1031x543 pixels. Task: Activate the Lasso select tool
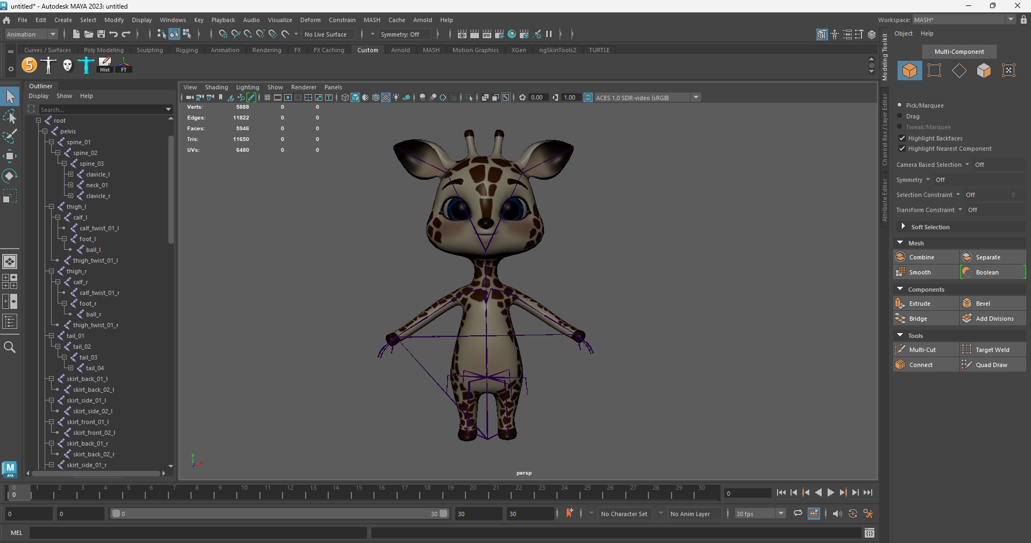click(10, 116)
